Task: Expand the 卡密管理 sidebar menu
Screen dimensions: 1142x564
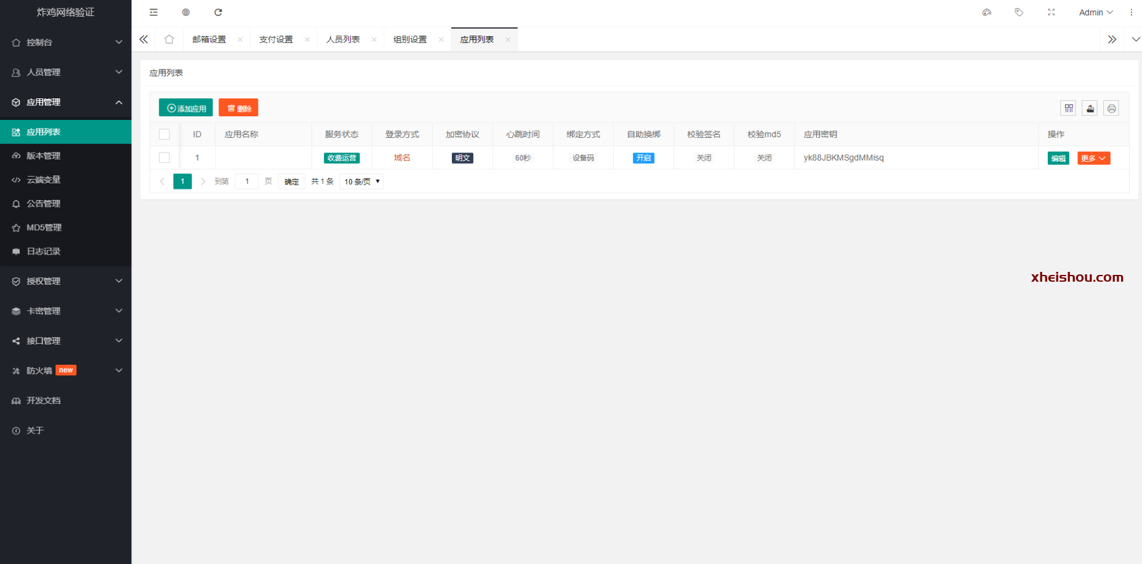Action: pyautogui.click(x=66, y=311)
